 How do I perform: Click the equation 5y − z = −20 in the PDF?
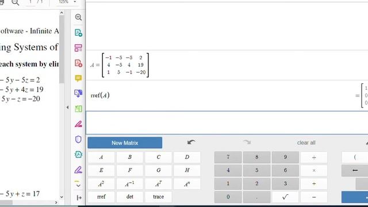pos(21,99)
